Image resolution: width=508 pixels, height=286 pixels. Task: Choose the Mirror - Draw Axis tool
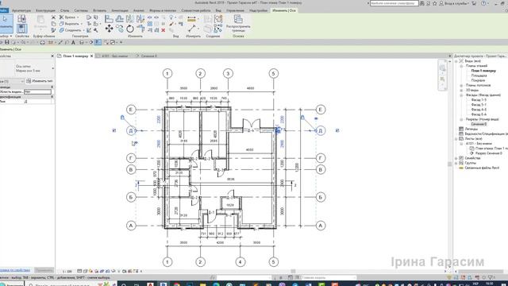[x=140, y=19]
